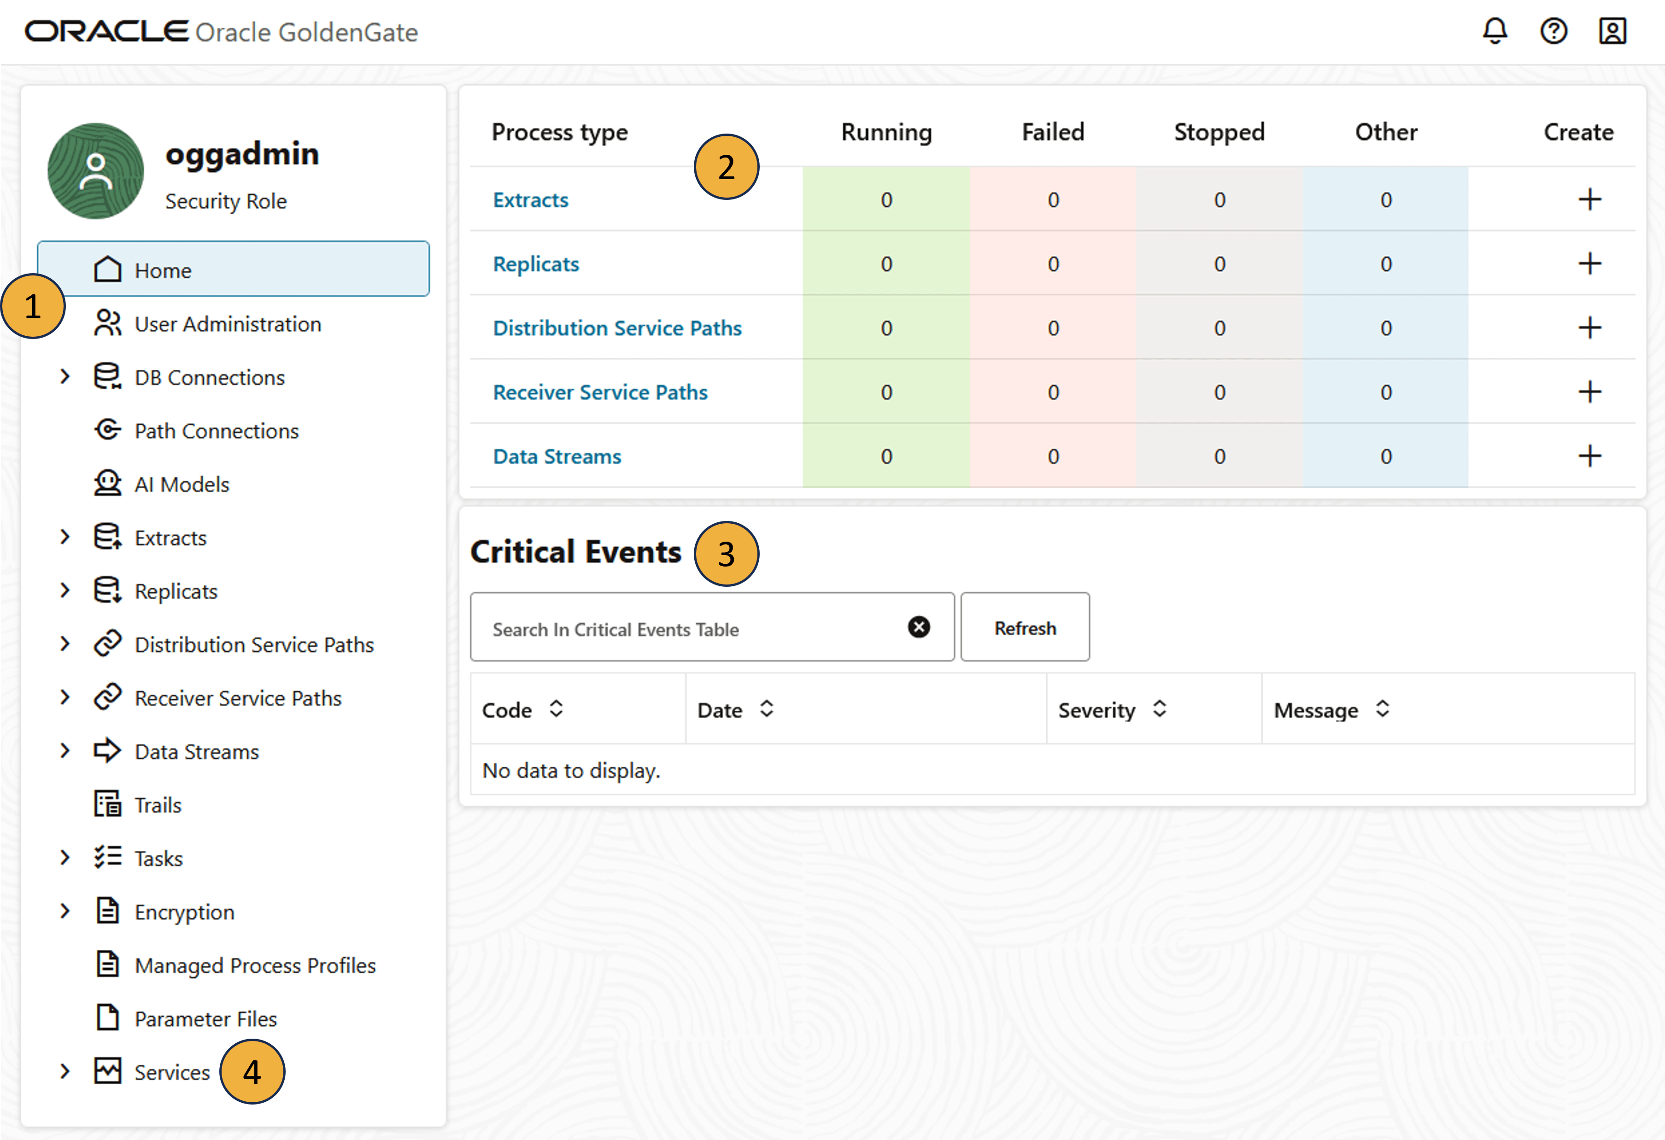Expand the Encryption menu chevron
1665x1140 pixels.
click(x=65, y=911)
